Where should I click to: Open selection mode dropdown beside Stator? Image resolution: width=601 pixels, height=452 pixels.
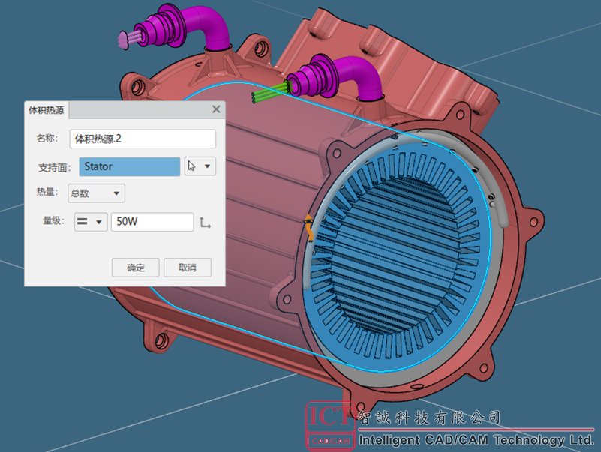tap(207, 166)
